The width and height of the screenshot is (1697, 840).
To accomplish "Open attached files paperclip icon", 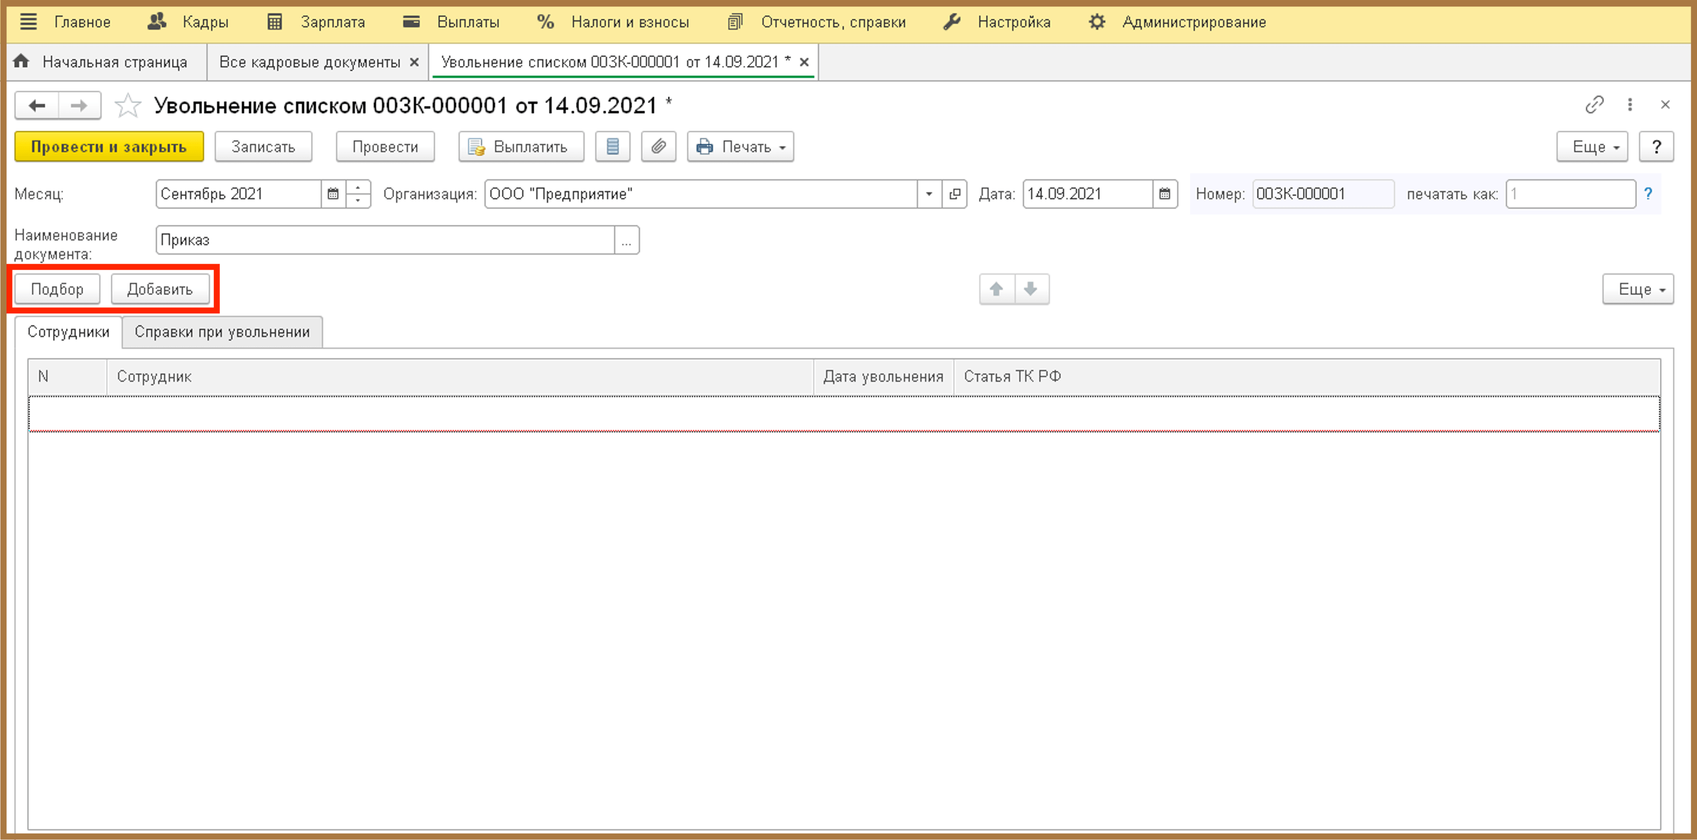I will (659, 147).
